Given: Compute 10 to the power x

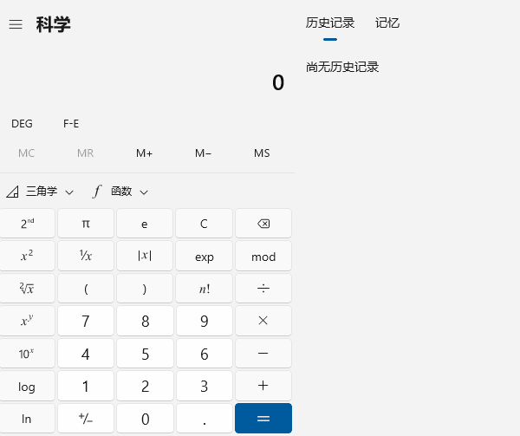Looking at the screenshot, I should click(27, 354).
